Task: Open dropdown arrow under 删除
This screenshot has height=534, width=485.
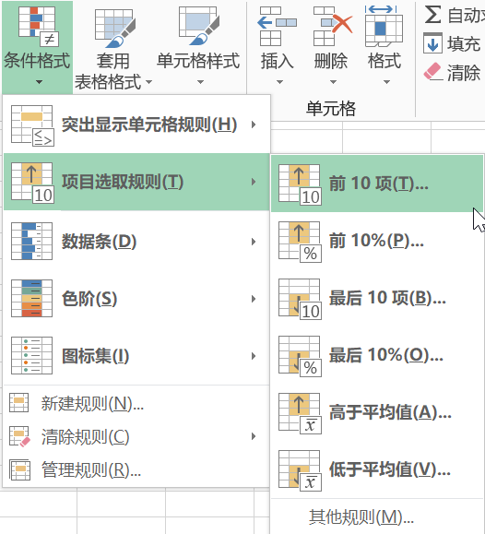Action: tap(333, 82)
